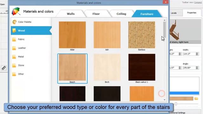Pick the orange swatch below Black walnut 1

142,94
